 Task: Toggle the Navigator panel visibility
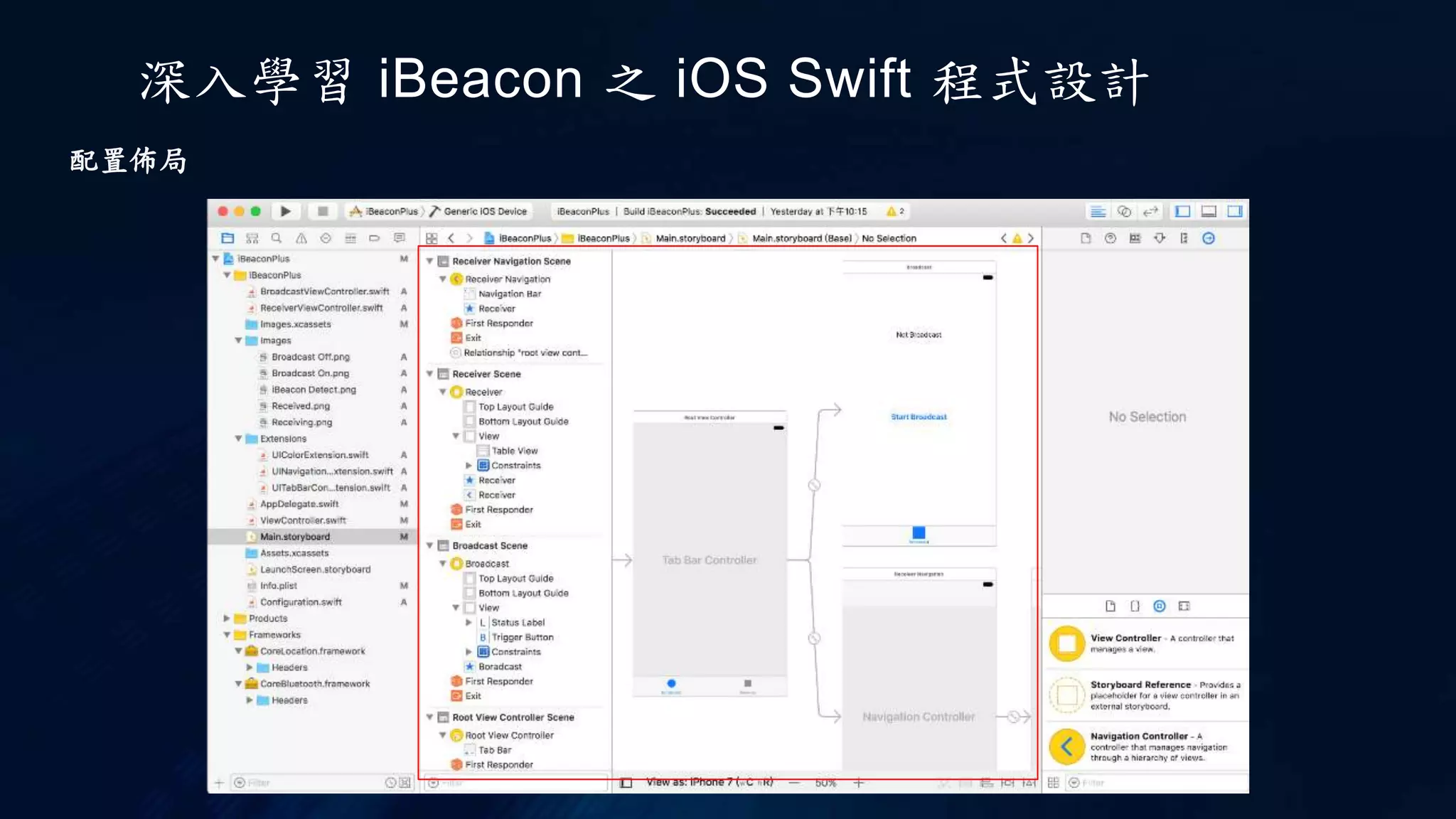pyautogui.click(x=1183, y=211)
